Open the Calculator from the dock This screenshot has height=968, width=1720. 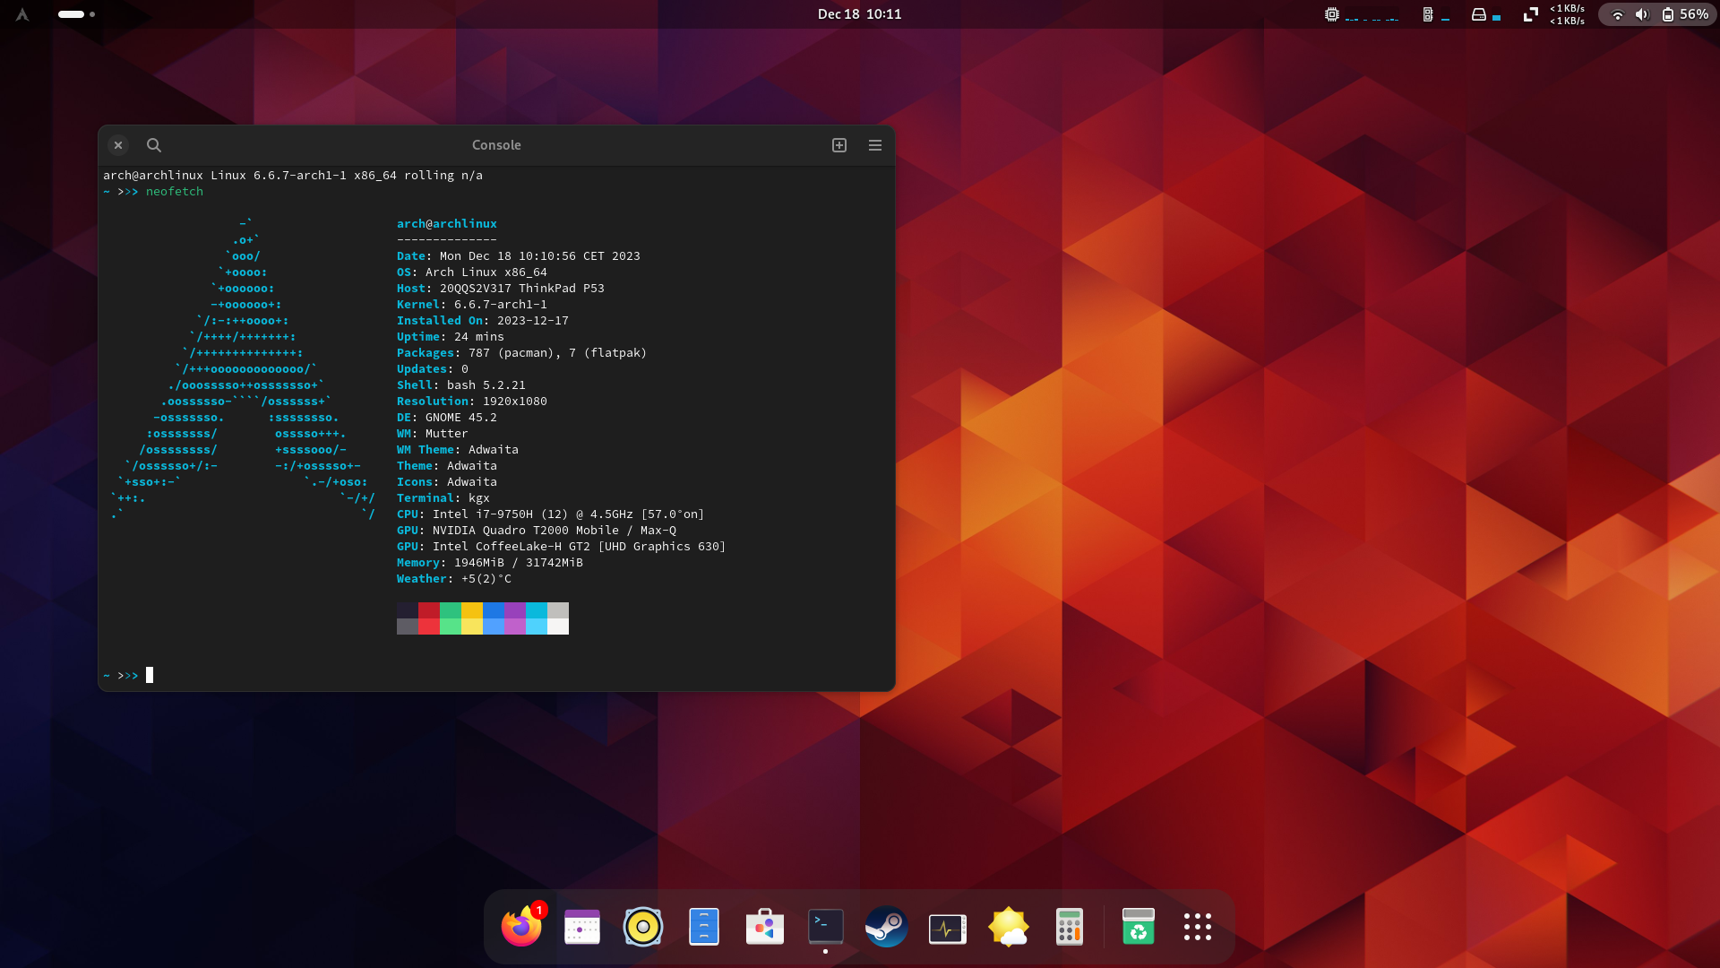(1070, 927)
